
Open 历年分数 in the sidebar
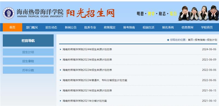[x=28, y=70]
